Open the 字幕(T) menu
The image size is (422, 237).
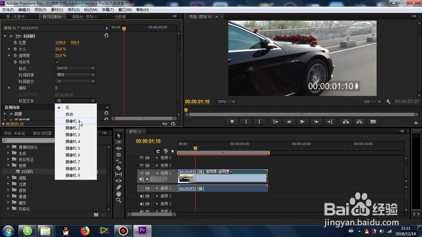tap(108, 10)
